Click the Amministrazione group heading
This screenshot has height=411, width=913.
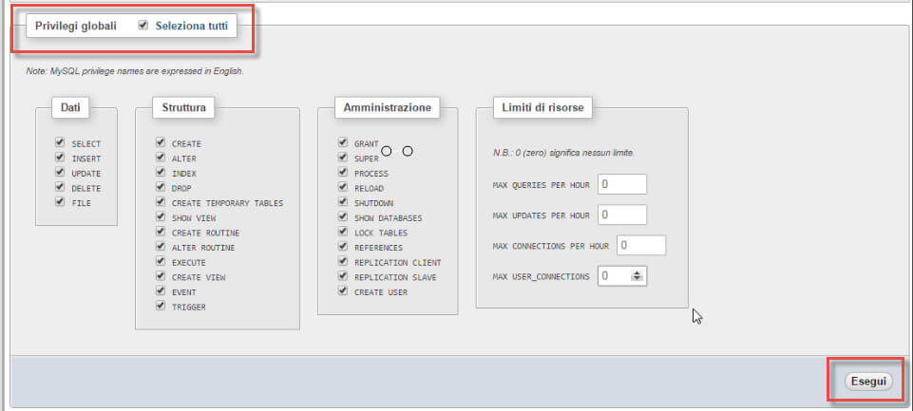(x=388, y=107)
